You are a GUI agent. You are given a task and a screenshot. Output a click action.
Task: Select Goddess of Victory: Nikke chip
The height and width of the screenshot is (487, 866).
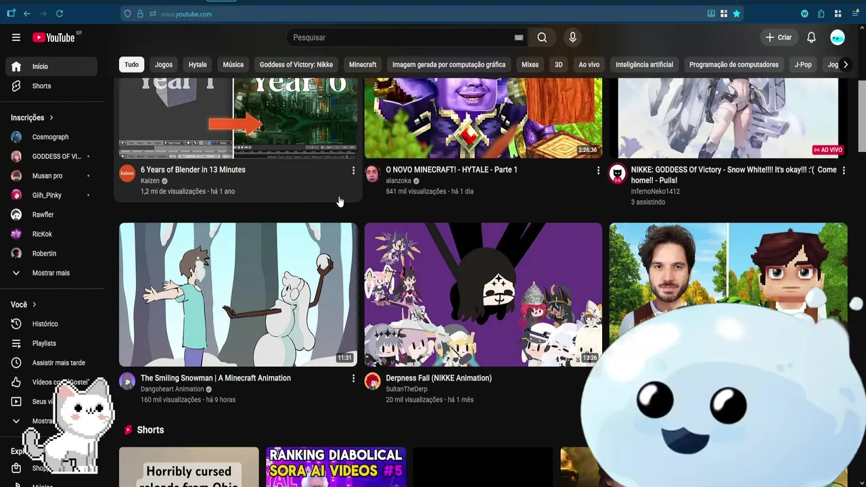[x=296, y=64]
